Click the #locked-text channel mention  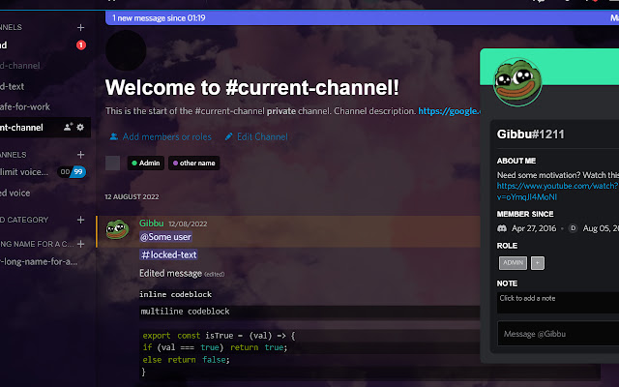[x=168, y=254]
